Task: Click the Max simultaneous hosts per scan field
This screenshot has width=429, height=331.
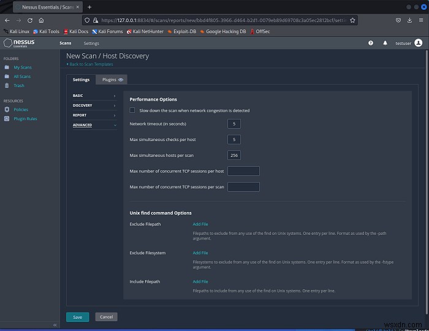Action: pos(234,155)
